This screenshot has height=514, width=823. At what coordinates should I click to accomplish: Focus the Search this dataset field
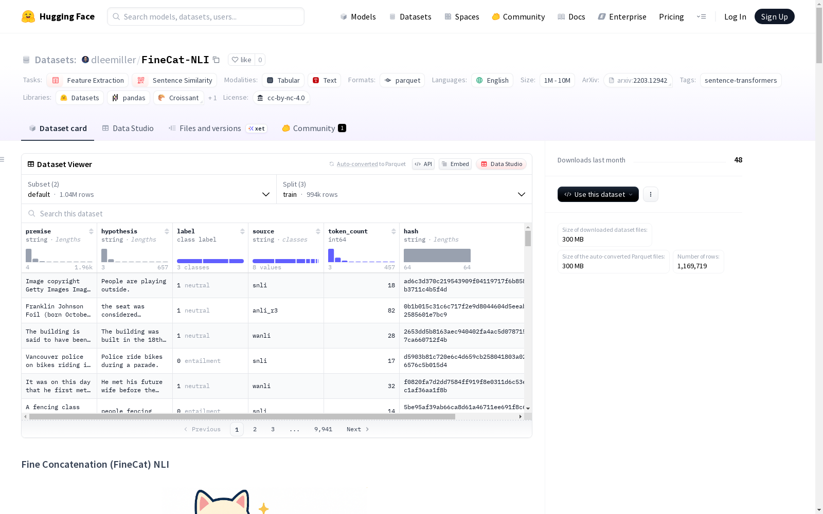click(x=277, y=213)
